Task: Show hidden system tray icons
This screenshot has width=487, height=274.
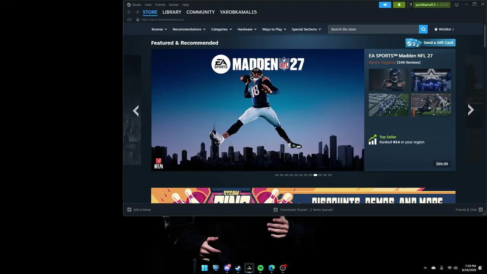Action: pyautogui.click(x=425, y=268)
